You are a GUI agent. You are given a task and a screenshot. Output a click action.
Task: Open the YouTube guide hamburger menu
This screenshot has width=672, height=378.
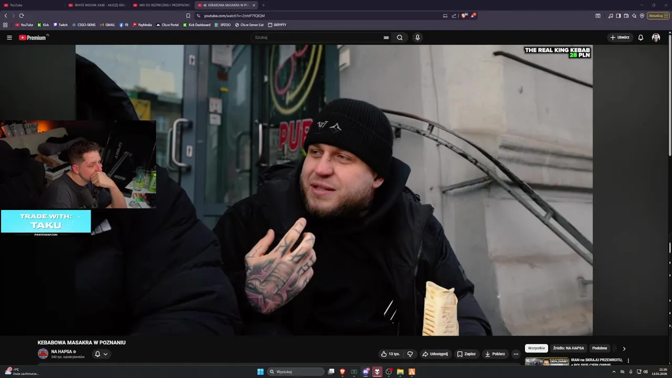click(9, 37)
